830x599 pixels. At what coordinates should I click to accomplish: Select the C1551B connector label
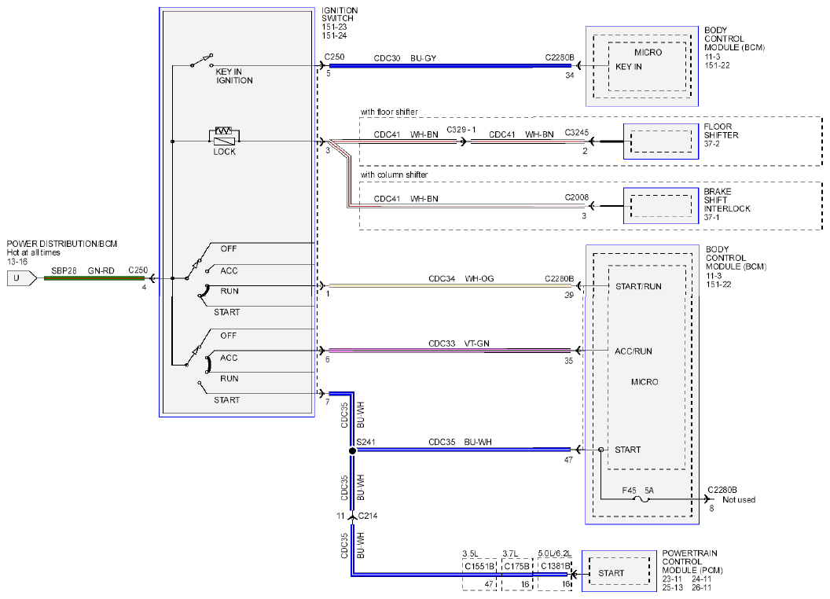tap(479, 566)
